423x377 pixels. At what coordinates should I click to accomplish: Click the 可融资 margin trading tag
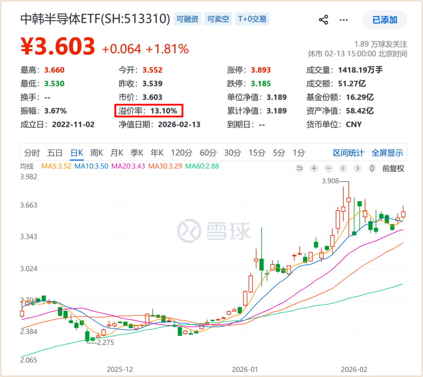coord(187,19)
